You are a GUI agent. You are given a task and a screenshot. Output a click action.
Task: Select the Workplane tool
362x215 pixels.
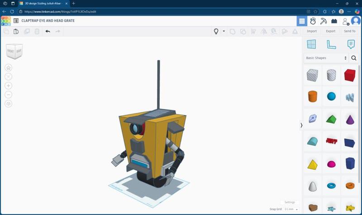311,44
